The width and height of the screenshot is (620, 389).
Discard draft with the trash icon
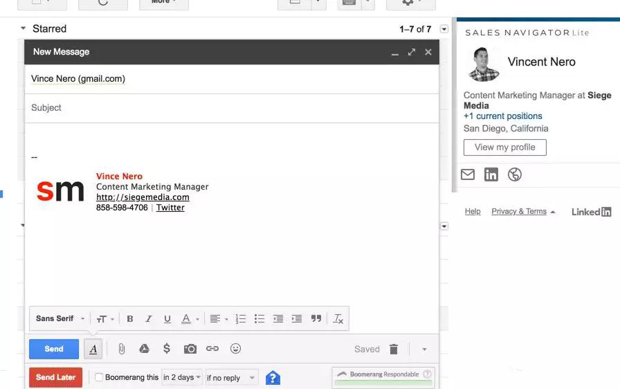tap(394, 350)
